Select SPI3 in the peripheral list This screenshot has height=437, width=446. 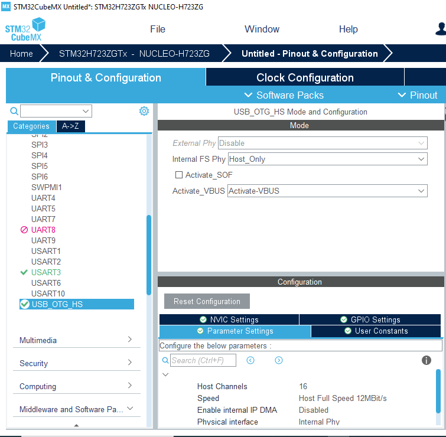pos(40,145)
